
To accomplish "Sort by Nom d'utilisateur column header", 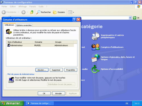I will [20, 42].
